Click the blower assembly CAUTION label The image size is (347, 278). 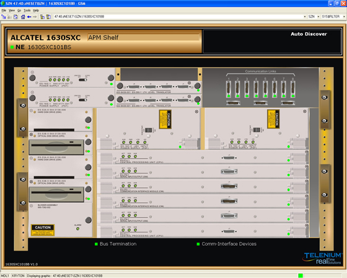click(43, 230)
